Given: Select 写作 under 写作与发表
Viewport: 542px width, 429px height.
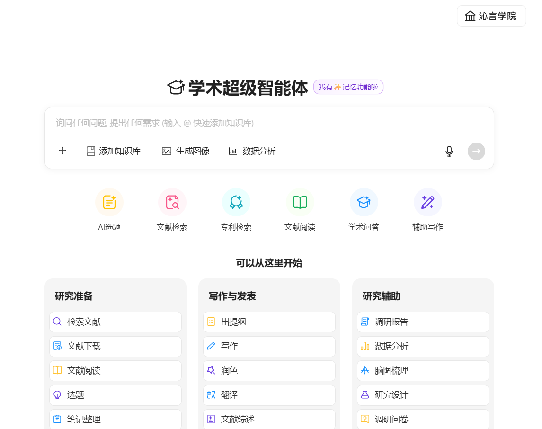Looking at the screenshot, I should 269,346.
